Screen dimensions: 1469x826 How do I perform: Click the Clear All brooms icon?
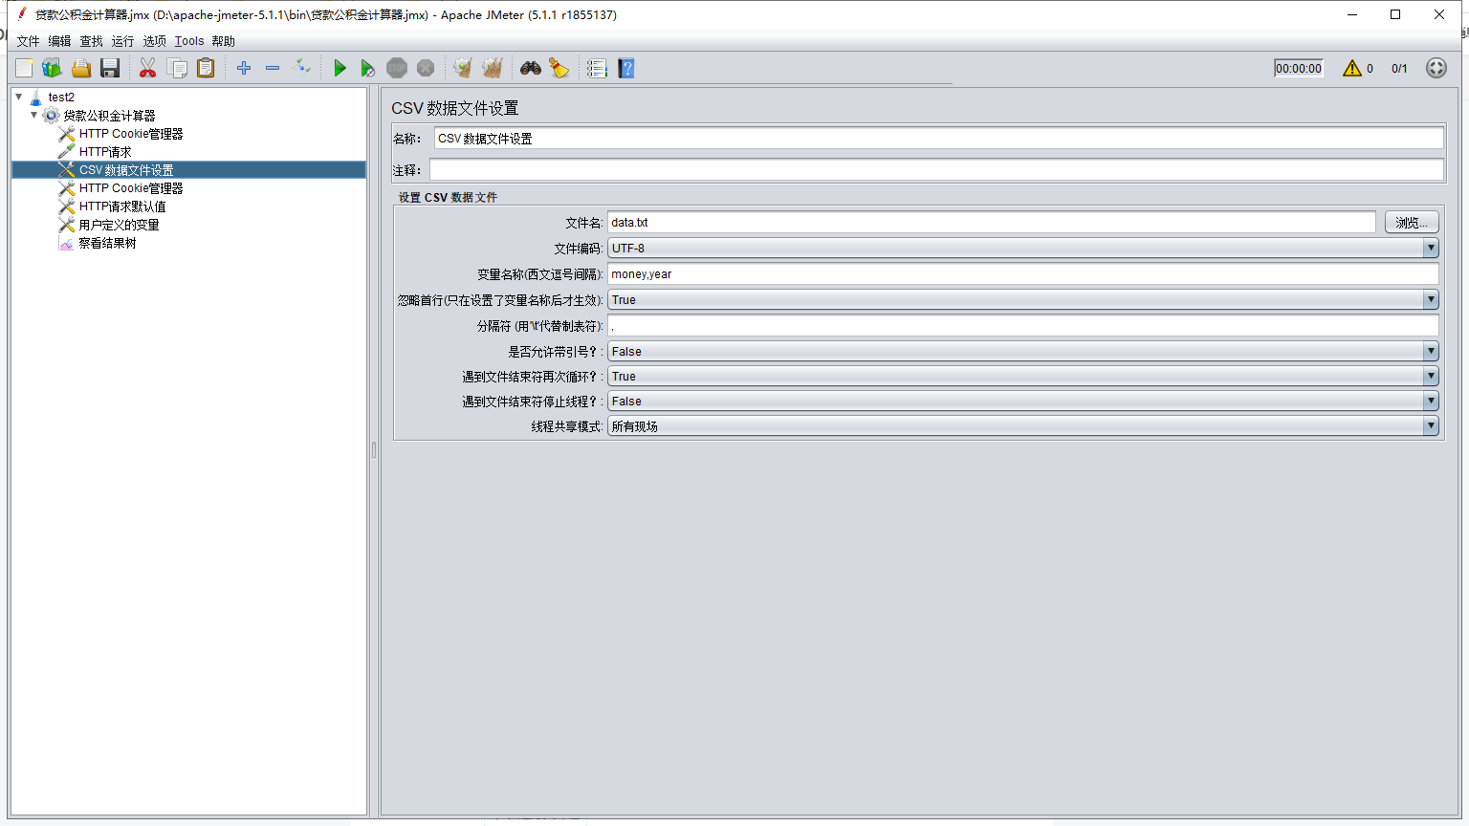coord(493,68)
